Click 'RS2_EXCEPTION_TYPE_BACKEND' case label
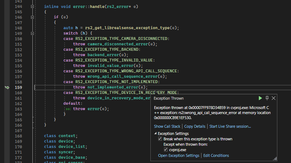Viewport: 291px width, 163px height. pos(107,49)
